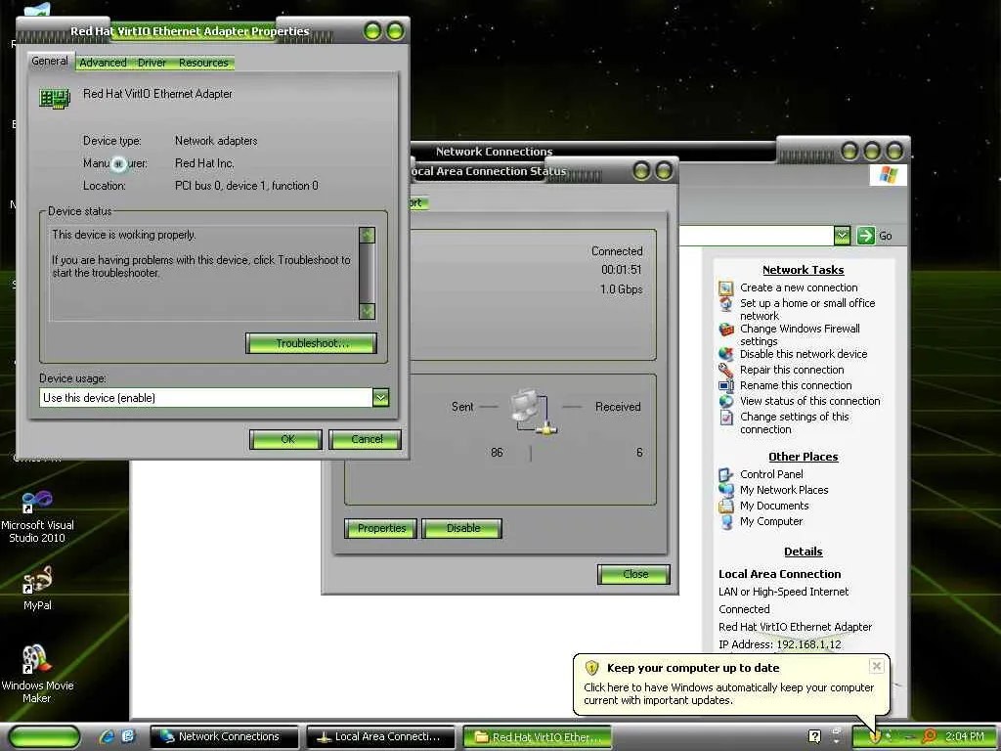
Task: Open My Documents link
Action: (774, 506)
